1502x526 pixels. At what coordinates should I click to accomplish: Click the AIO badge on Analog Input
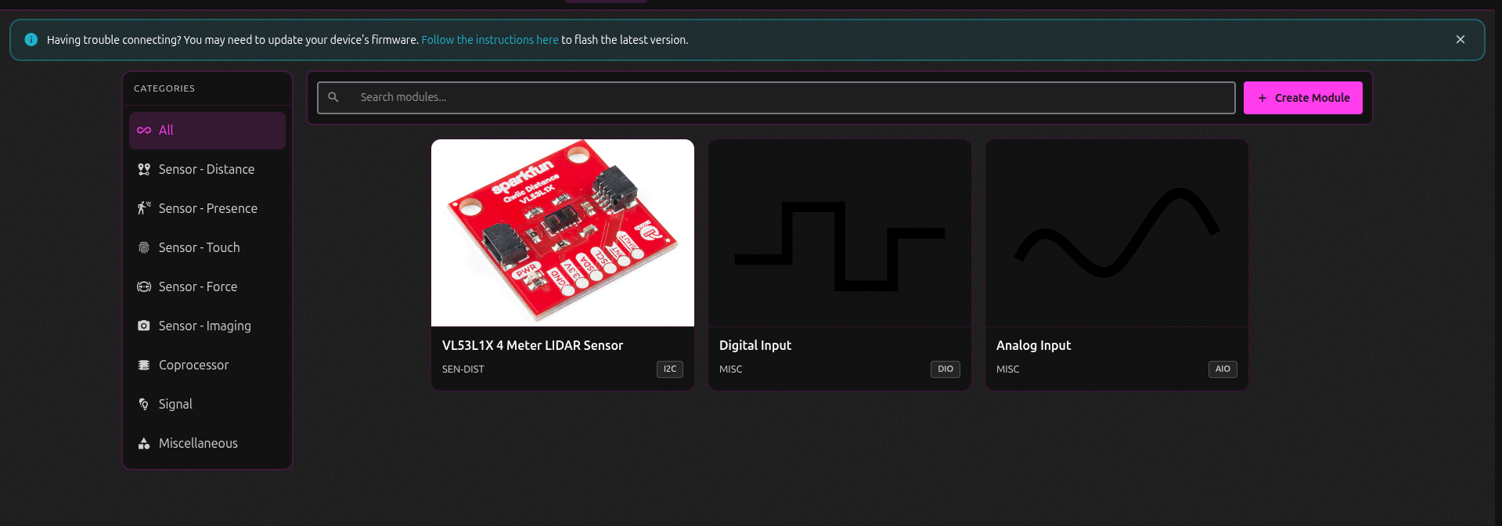1223,369
